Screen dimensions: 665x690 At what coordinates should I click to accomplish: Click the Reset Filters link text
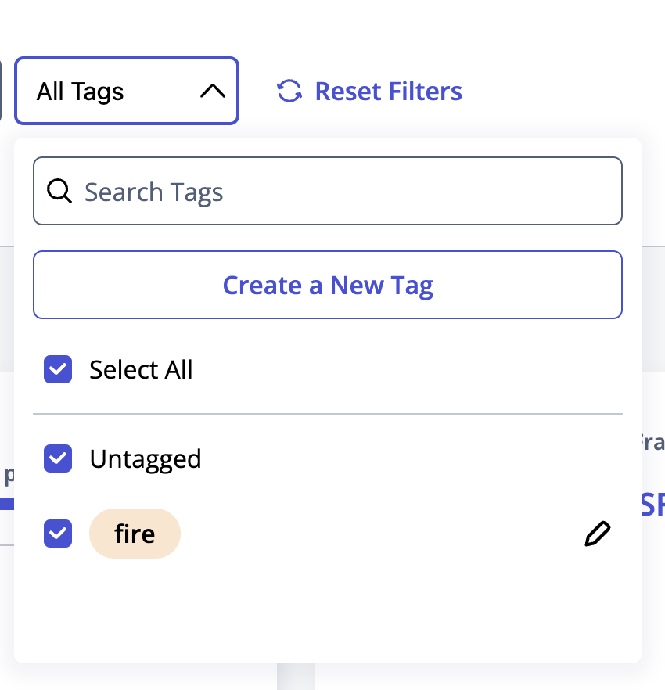coord(389,92)
